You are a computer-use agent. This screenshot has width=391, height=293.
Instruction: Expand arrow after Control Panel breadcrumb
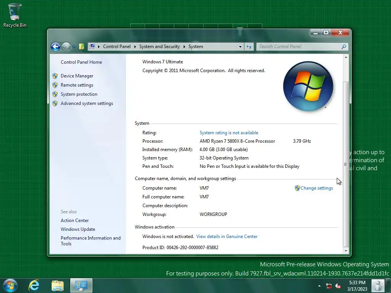point(135,47)
